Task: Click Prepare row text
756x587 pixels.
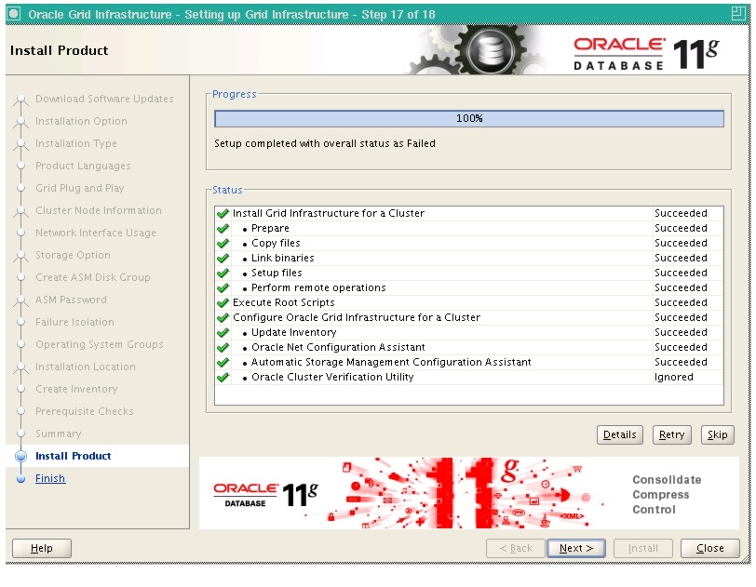Action: pos(270,228)
